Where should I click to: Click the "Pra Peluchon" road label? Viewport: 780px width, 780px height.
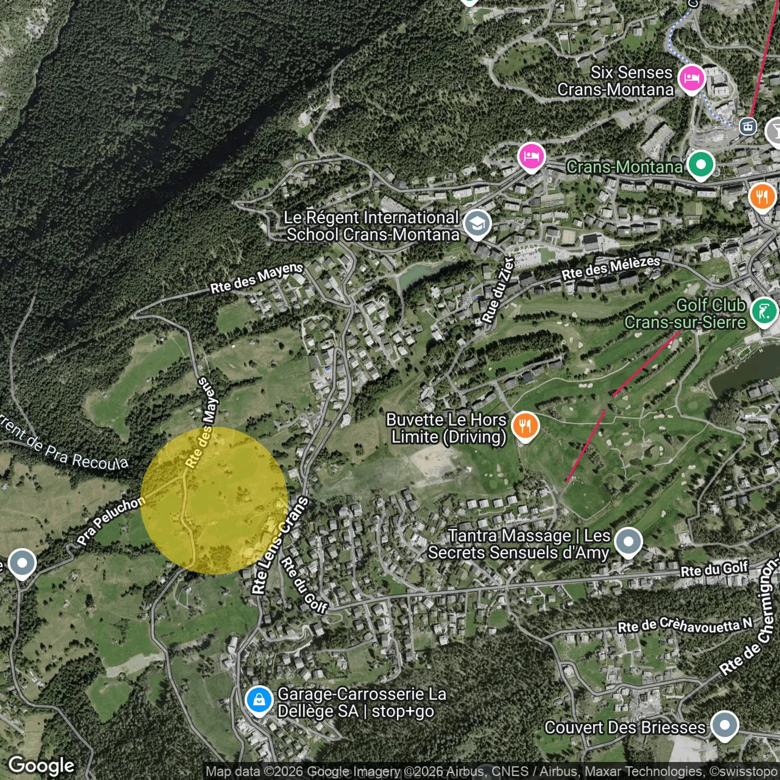[111, 521]
